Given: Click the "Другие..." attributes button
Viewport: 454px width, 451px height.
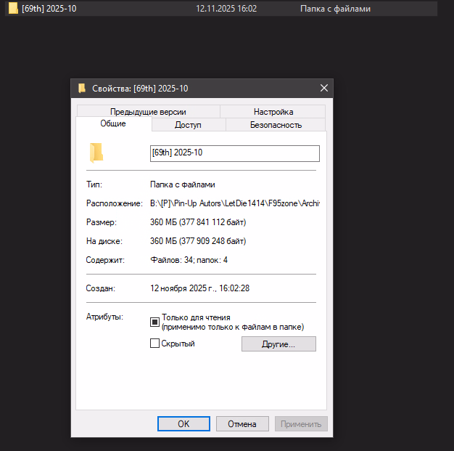Looking at the screenshot, I should pos(278,344).
